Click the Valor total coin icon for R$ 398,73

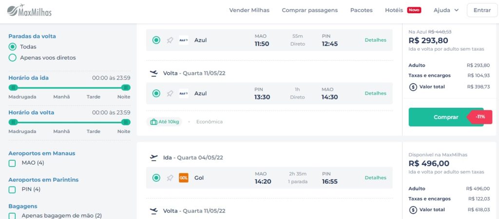tap(413, 87)
